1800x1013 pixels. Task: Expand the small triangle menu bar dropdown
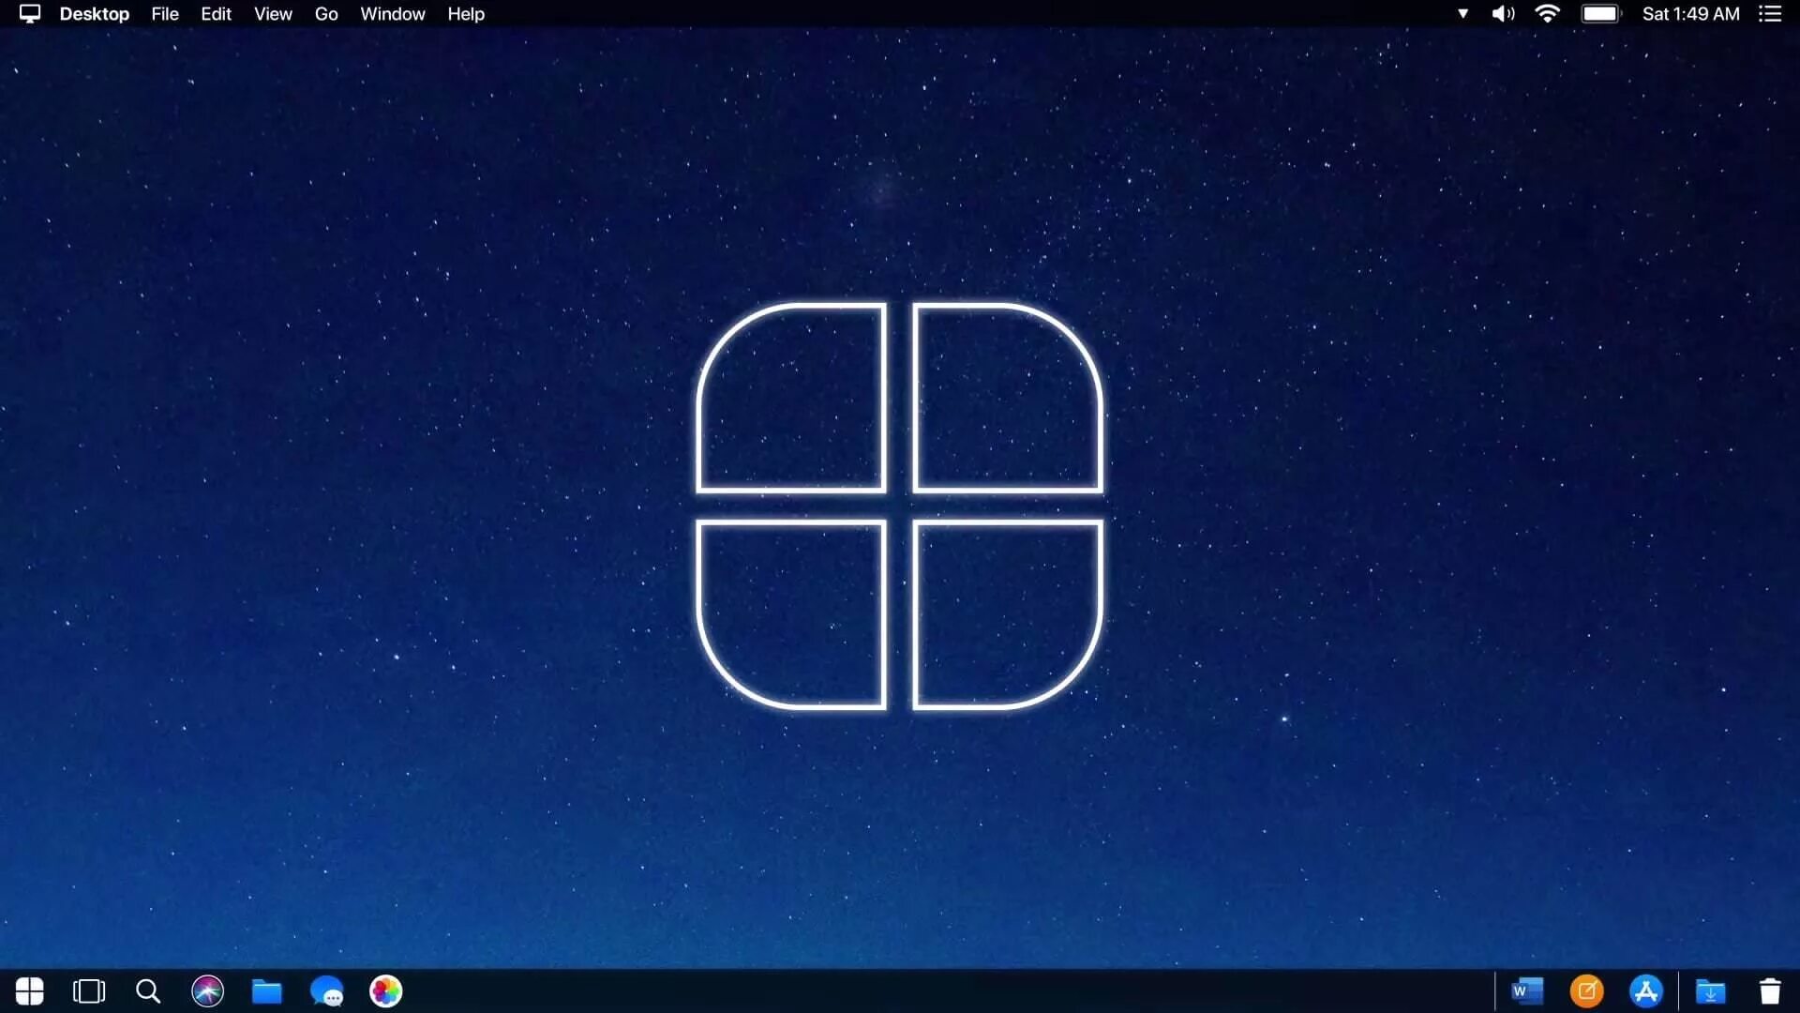[1462, 14]
